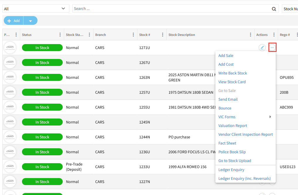Click the ellipsis more-actions icon for stock 1271U
The width and height of the screenshot is (298, 195).
click(x=272, y=48)
